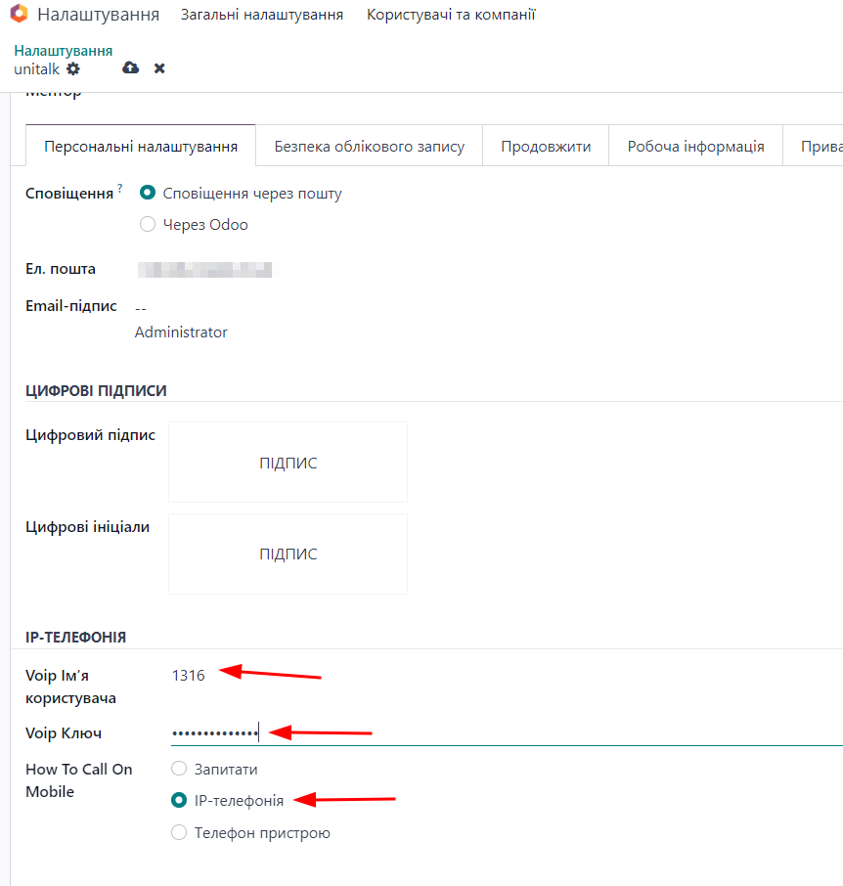Image resolution: width=843 pixels, height=886 pixels.
Task: Click the Odoo logo icon
Action: point(19,15)
